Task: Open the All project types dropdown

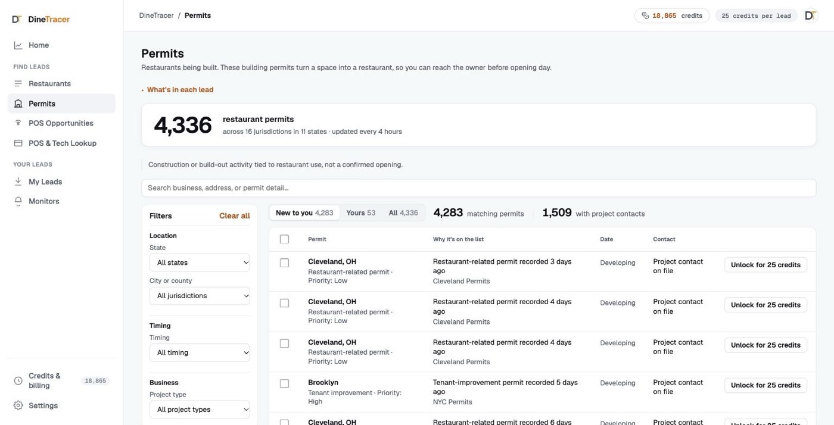Action: [x=200, y=410]
